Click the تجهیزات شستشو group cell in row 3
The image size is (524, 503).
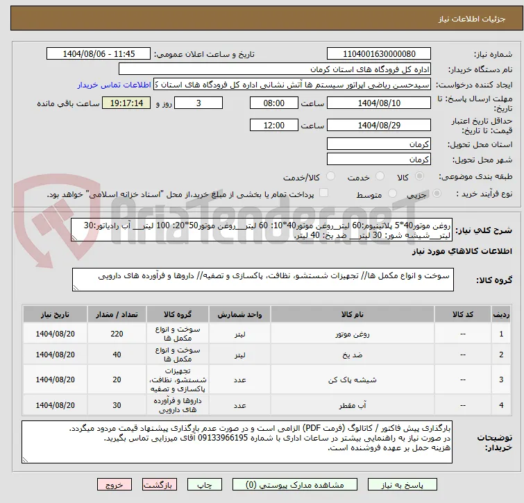[178, 380]
